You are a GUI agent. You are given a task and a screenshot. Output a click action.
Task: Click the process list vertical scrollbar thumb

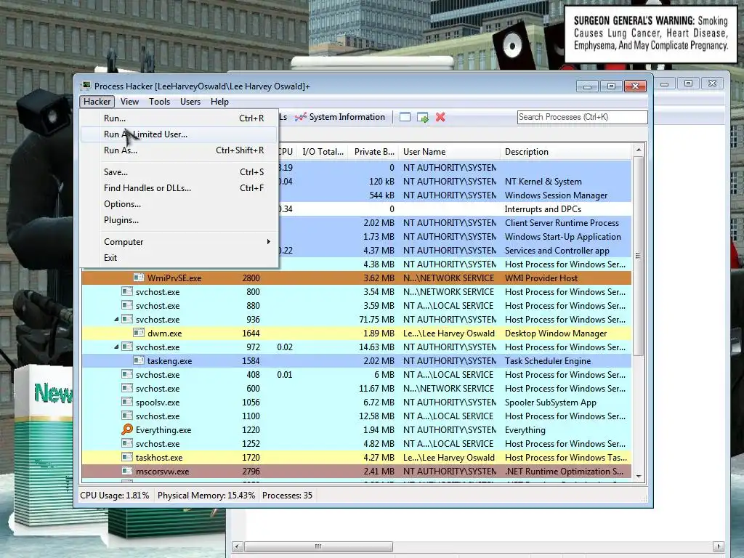pyautogui.click(x=638, y=256)
